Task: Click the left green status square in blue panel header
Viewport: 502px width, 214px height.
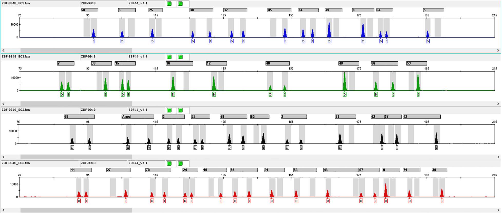Action: click(169, 4)
